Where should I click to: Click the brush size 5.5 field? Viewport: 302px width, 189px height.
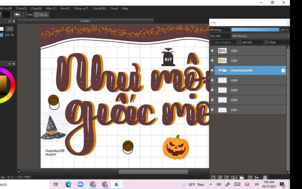[10, 29]
